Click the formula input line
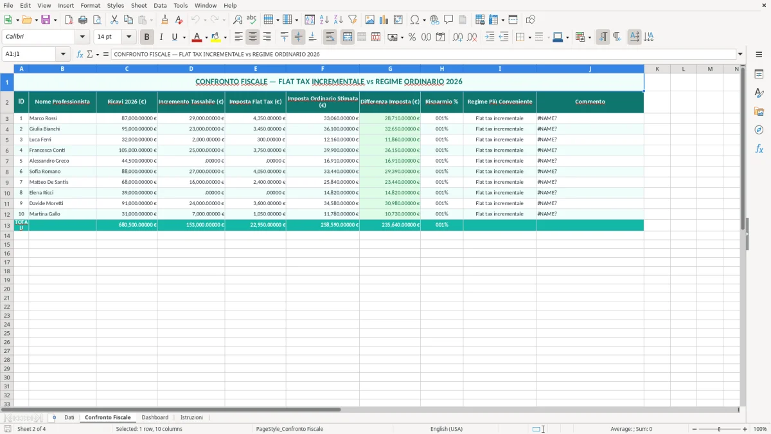Screen dimensions: 771x434 coord(423,55)
